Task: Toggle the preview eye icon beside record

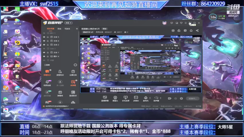Action: point(176,98)
